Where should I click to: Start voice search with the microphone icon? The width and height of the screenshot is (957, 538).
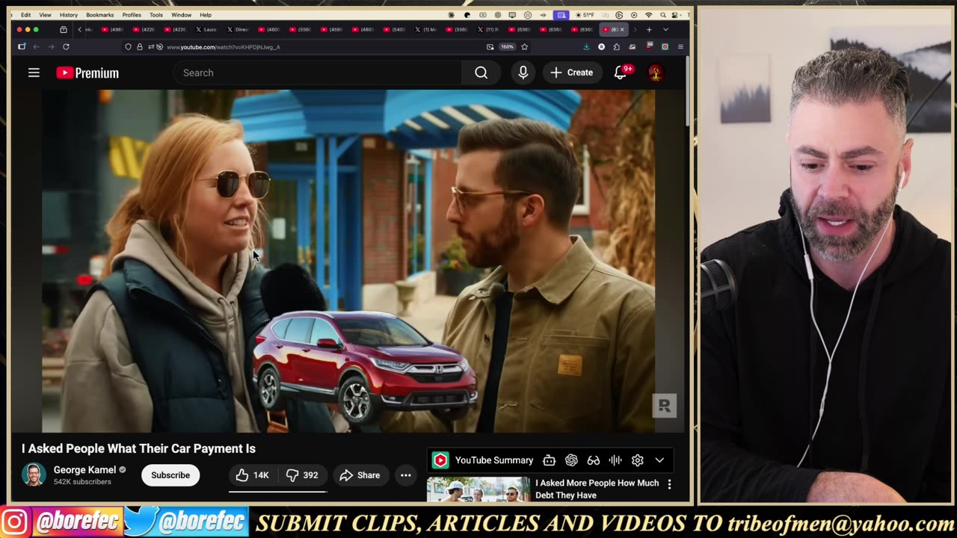point(523,72)
